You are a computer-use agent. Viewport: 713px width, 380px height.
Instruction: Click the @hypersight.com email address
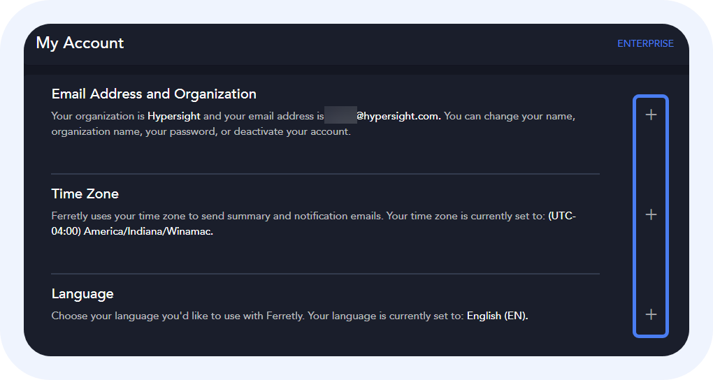398,116
